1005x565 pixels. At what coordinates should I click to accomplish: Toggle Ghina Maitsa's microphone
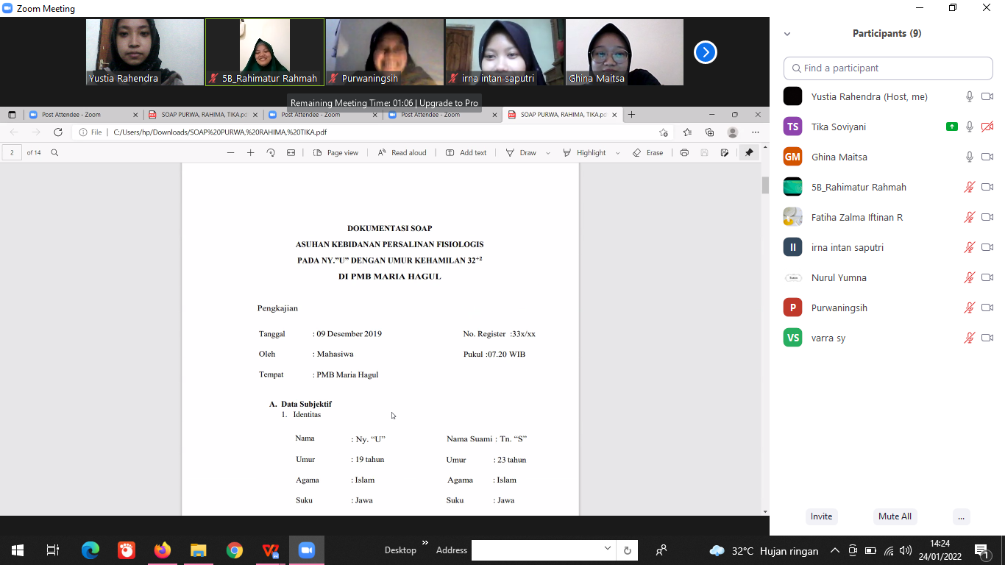tap(970, 157)
